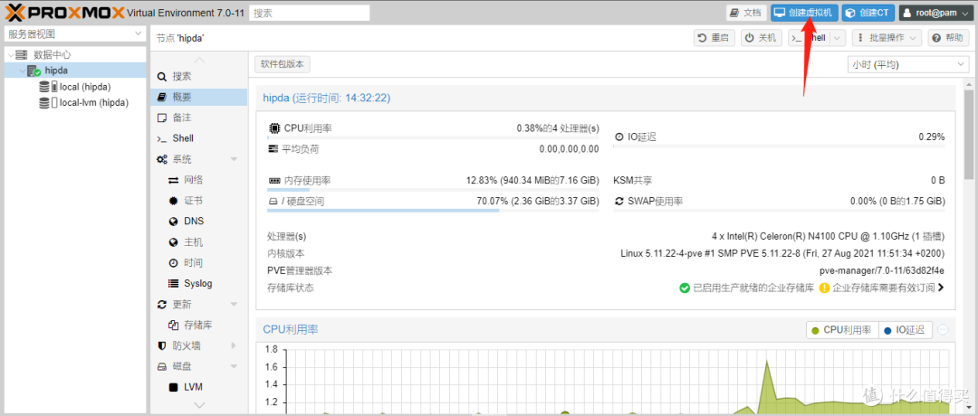The width and height of the screenshot is (978, 416).
Task: Open the 防火墙 firewall section
Action: click(187, 345)
